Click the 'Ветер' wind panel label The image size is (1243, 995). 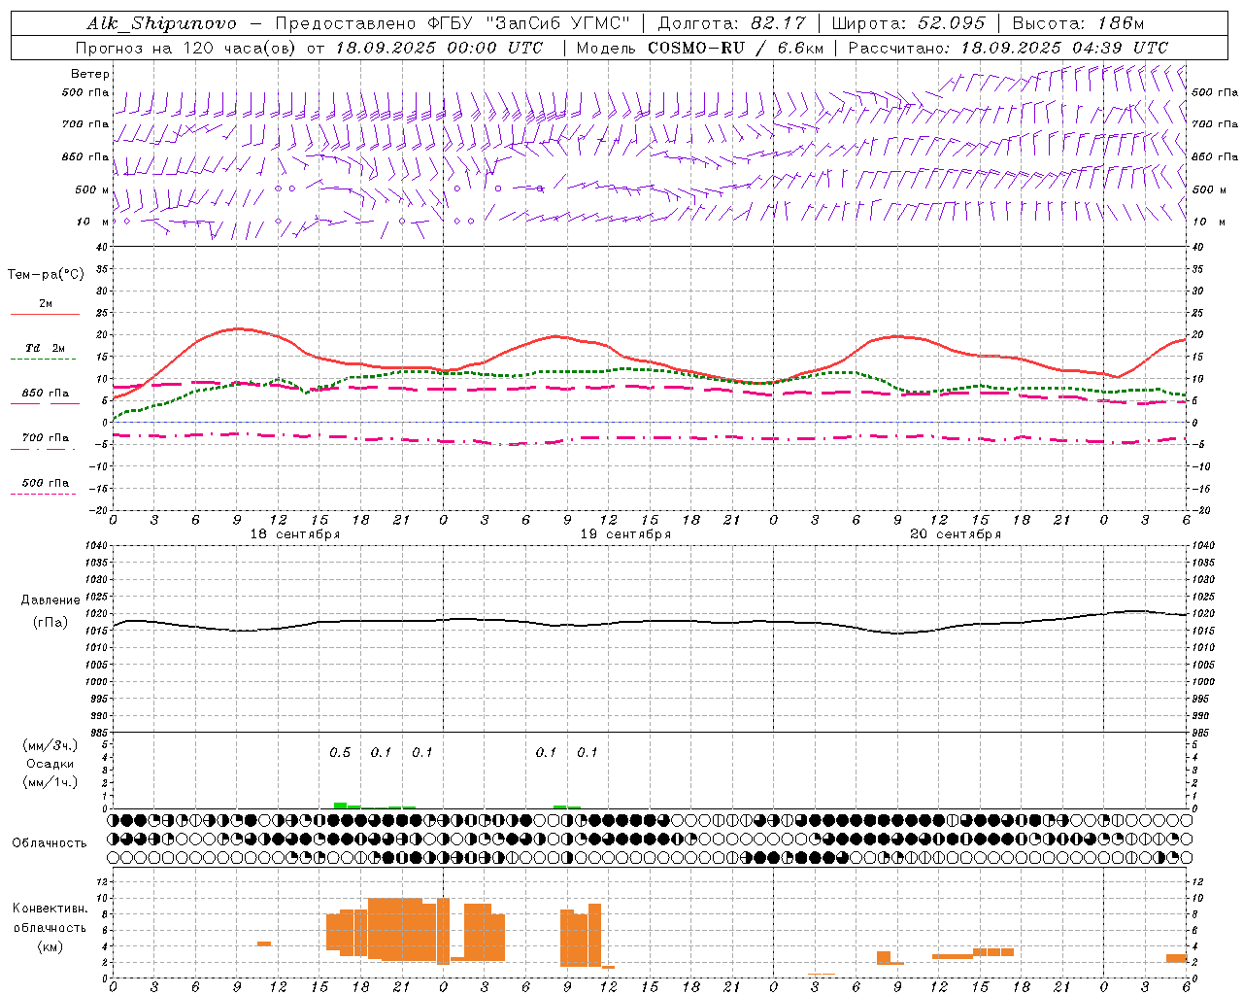point(90,74)
